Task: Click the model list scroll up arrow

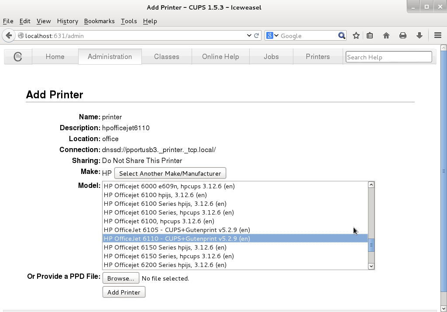Action: coord(371,185)
